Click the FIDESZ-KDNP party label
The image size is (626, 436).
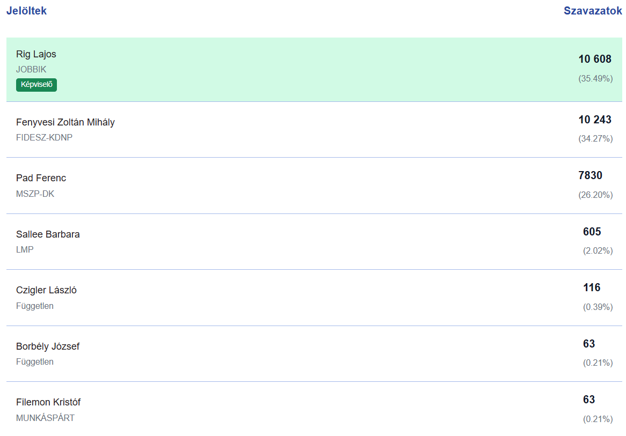(44, 137)
